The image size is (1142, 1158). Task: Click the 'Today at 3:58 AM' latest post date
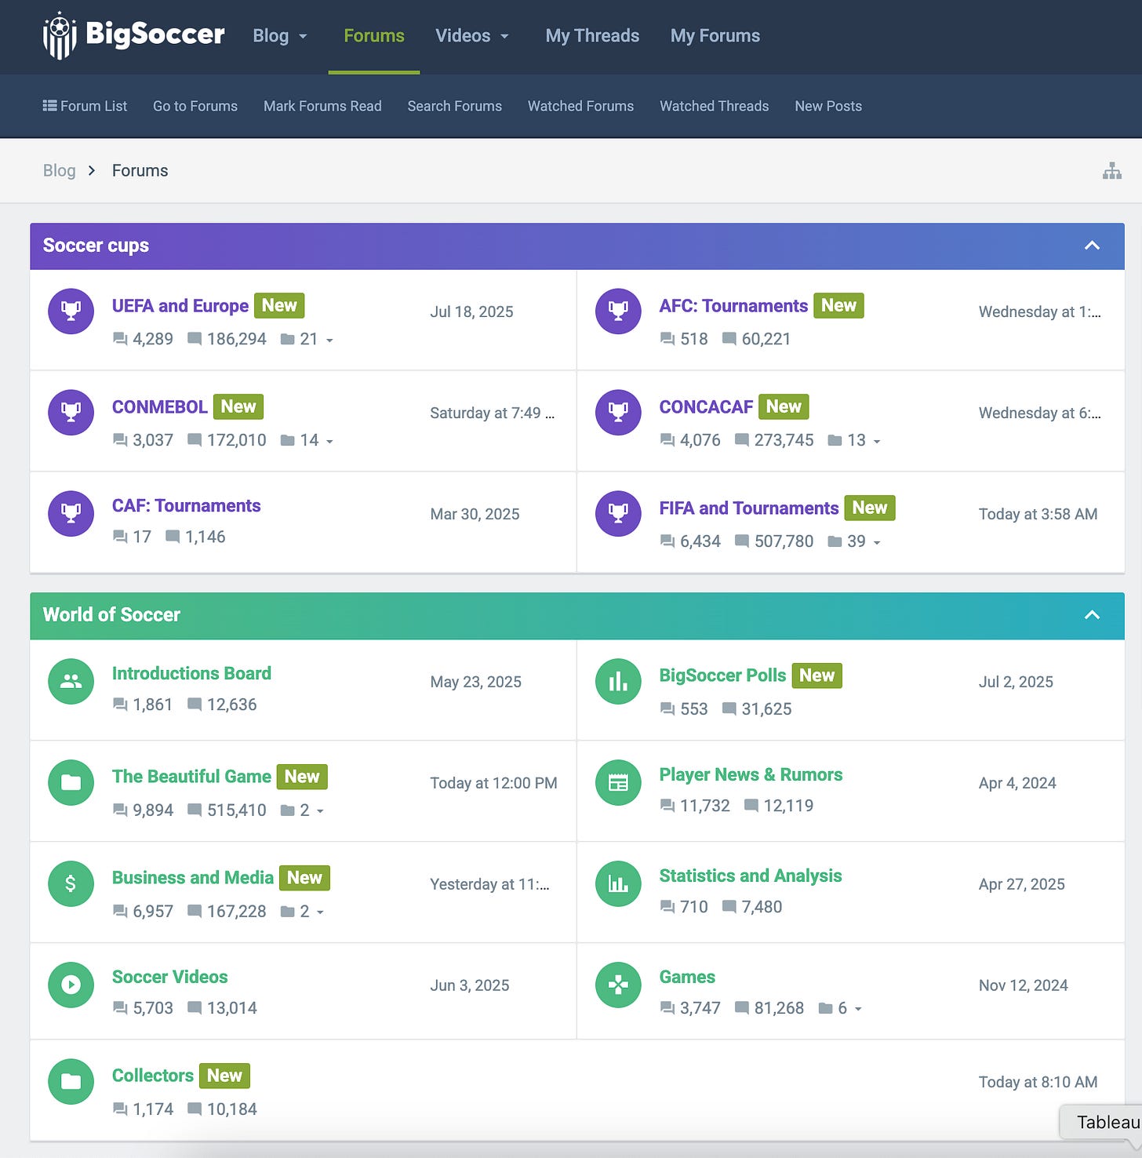click(1038, 515)
